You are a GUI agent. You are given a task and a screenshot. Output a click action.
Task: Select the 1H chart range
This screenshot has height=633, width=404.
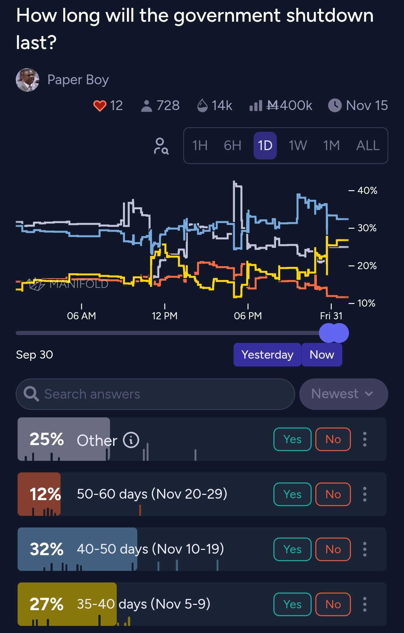[200, 146]
